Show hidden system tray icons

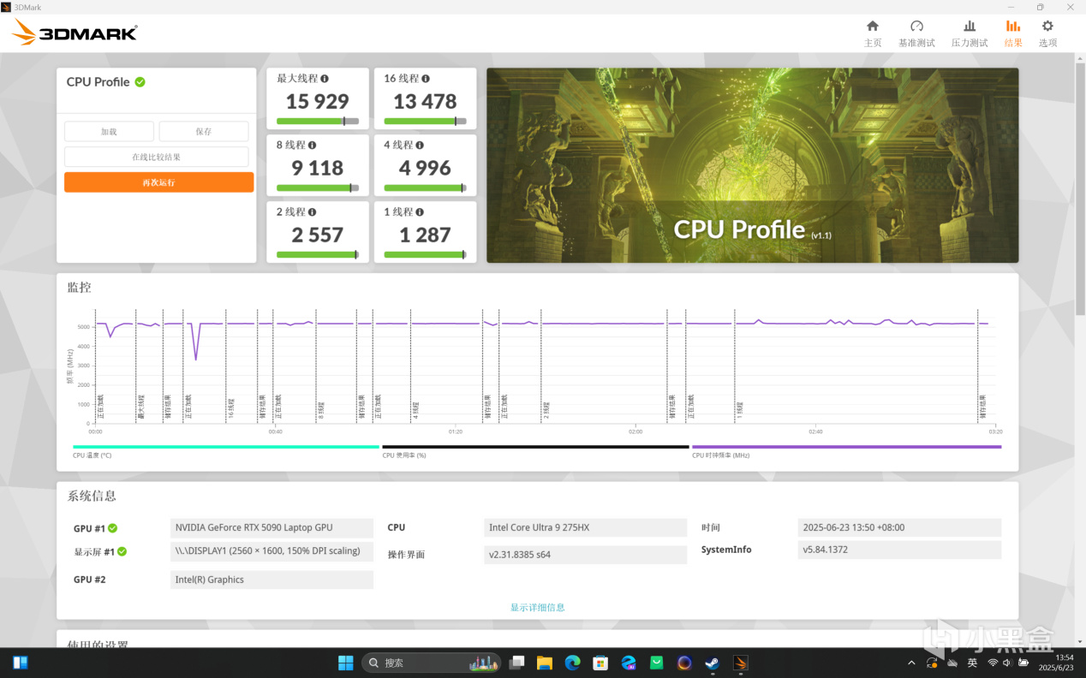910,663
